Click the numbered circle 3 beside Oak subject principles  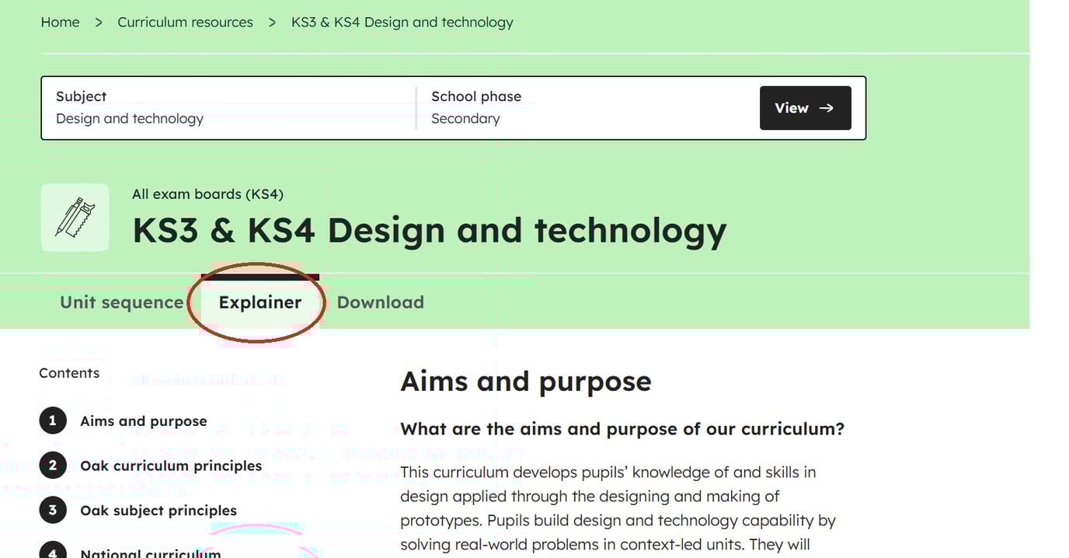[x=52, y=510]
